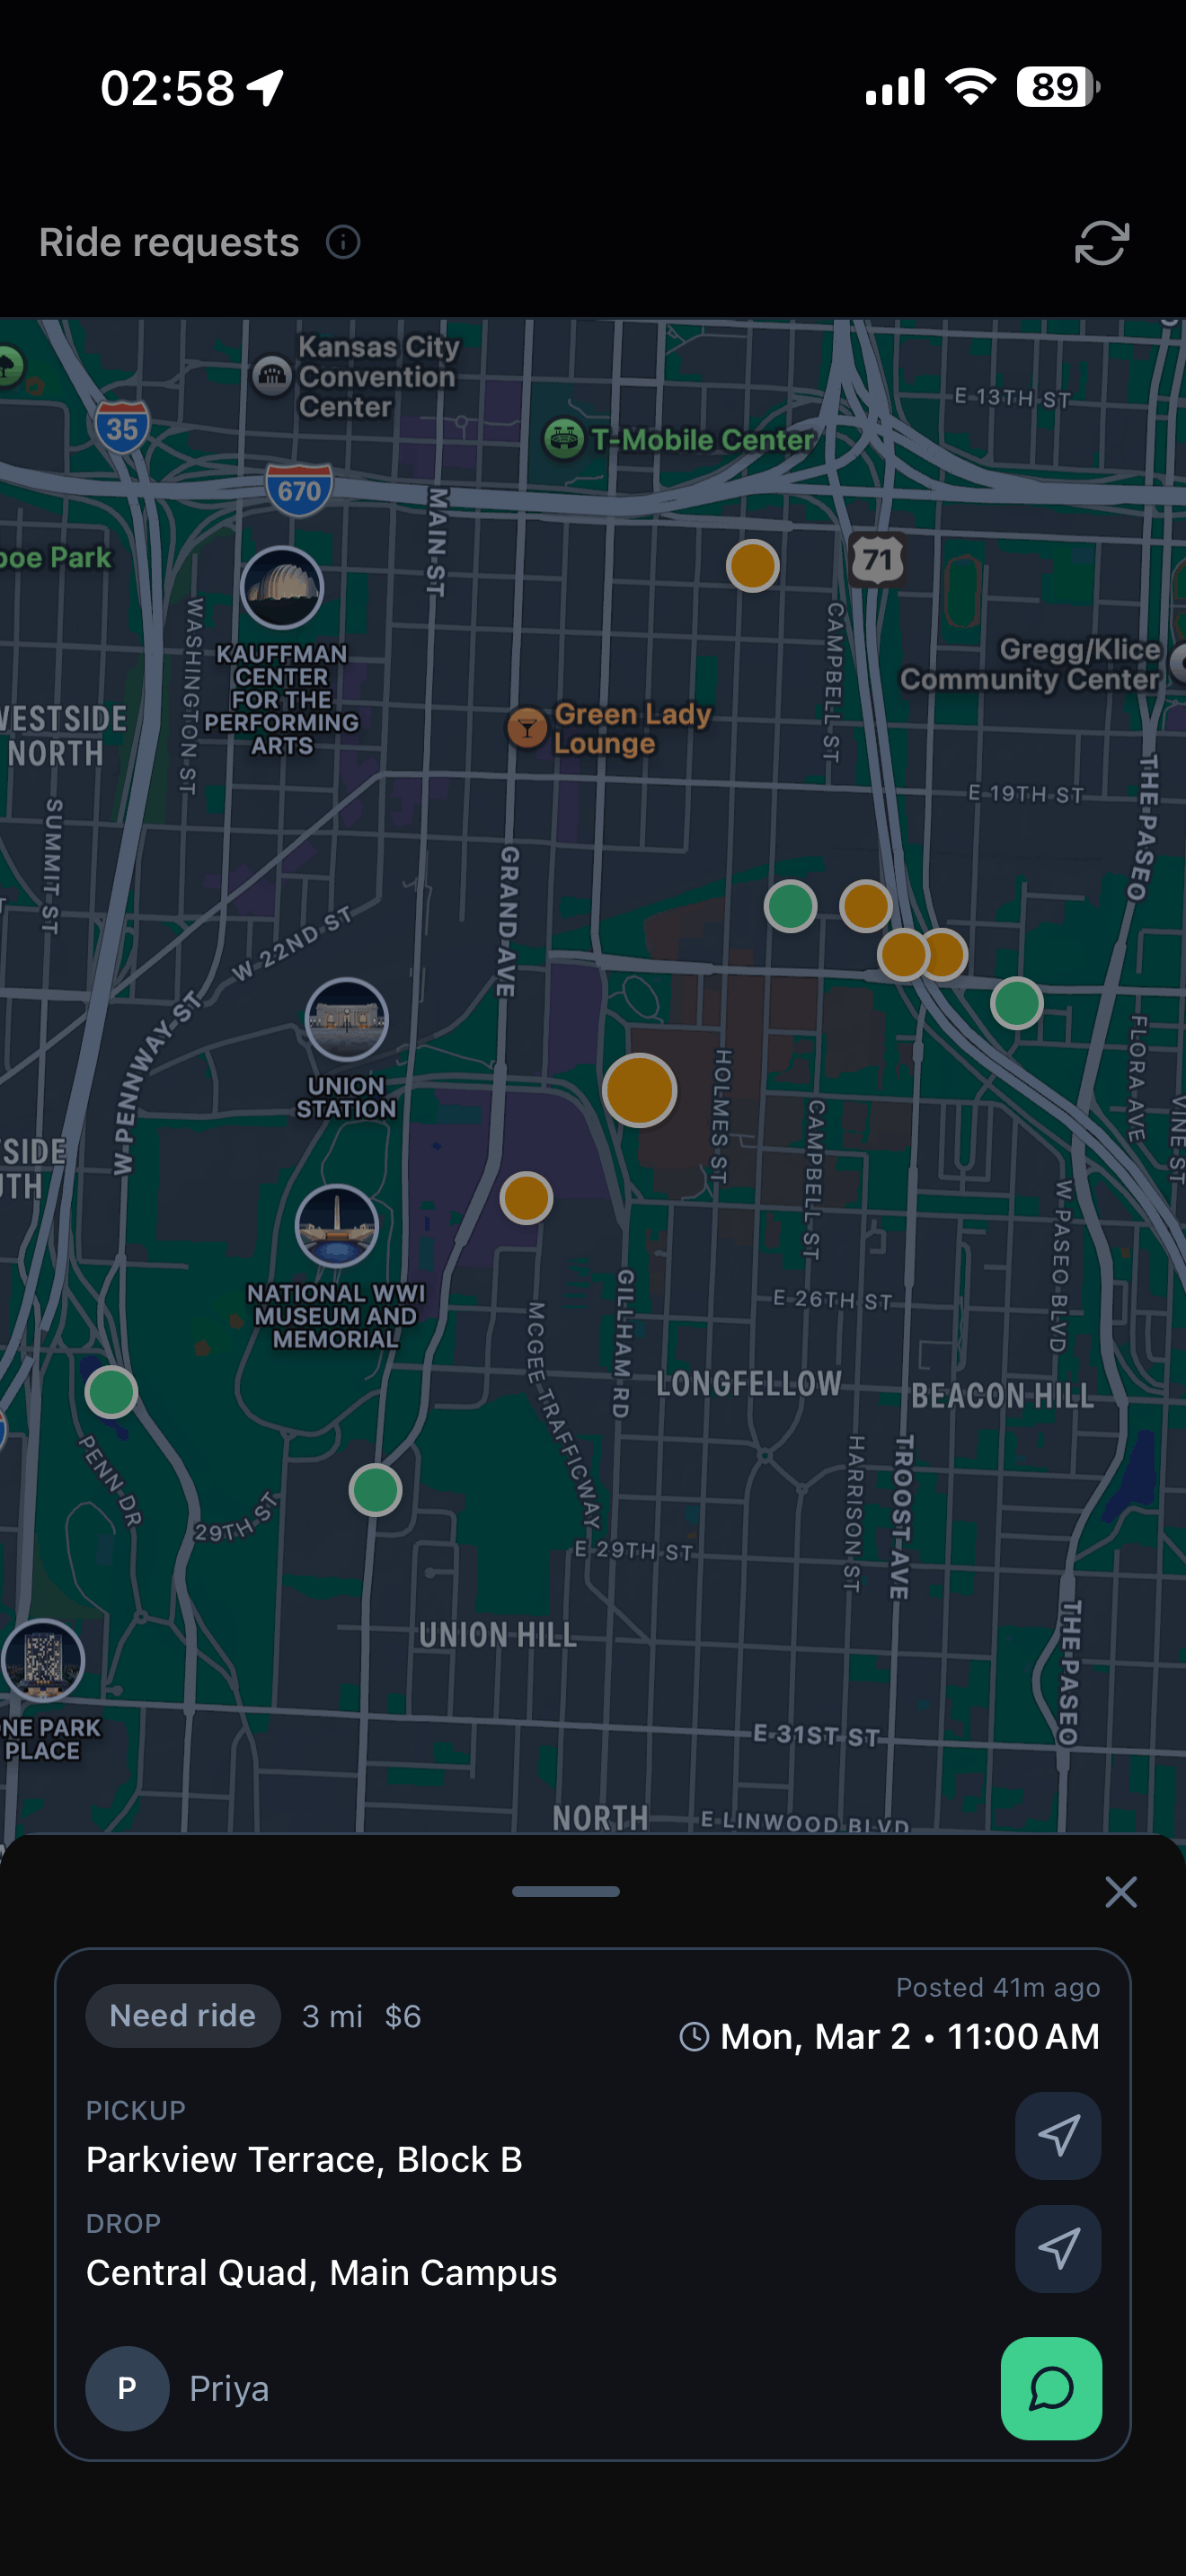Tap the T-Mobile Center map pin
Screen dimensions: 1186x2576
(x=564, y=439)
